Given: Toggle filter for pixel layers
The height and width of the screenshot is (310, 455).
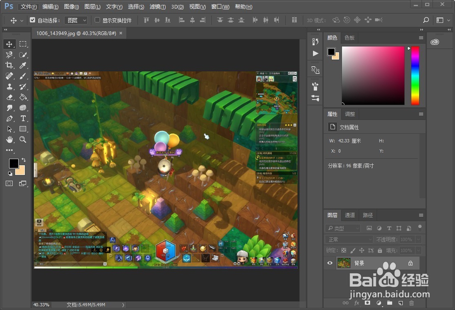Looking at the screenshot, I should pos(369,228).
